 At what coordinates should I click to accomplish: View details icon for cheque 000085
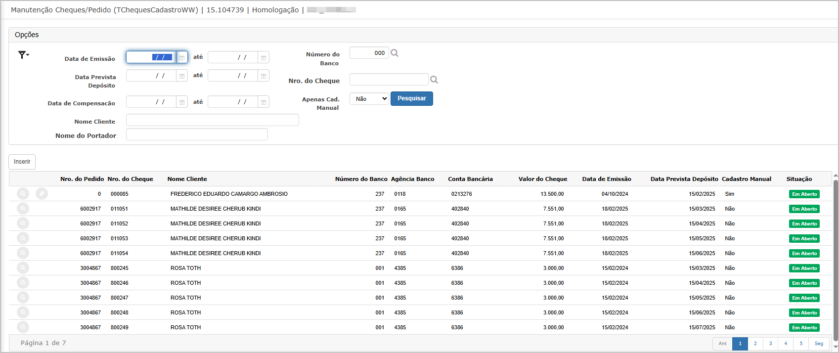23,194
